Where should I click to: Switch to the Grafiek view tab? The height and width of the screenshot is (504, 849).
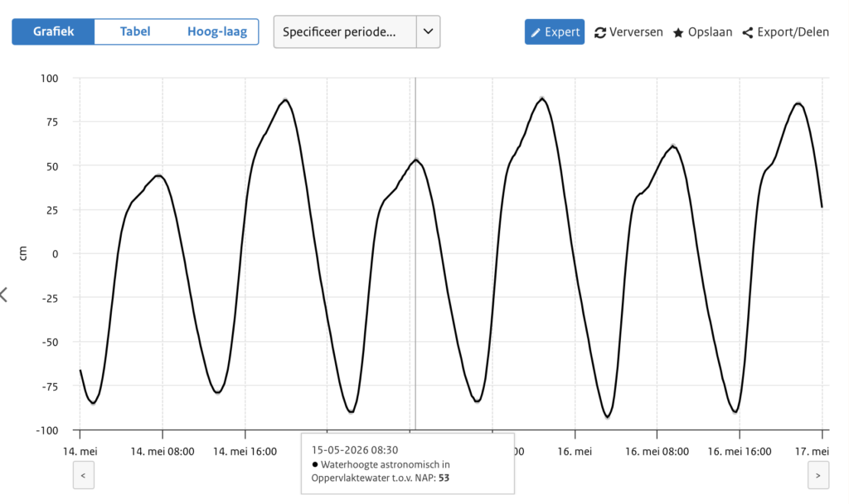(53, 32)
